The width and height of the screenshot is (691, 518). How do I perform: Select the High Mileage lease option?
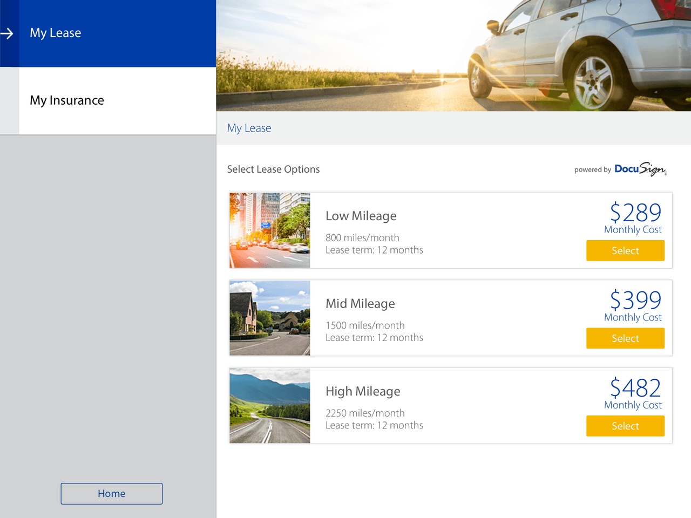625,426
